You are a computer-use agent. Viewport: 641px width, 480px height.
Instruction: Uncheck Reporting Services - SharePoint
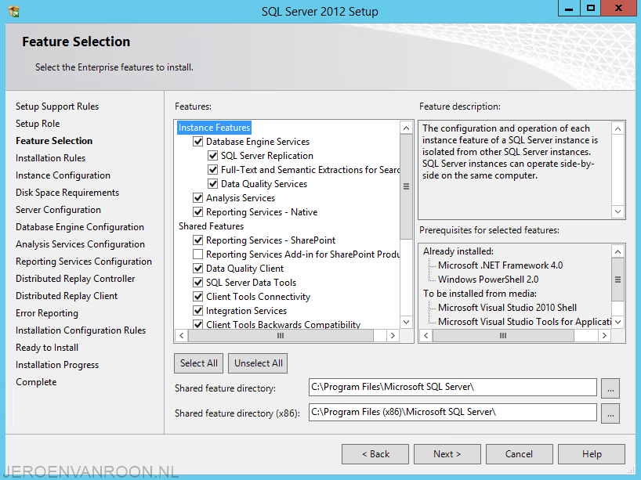coord(197,240)
